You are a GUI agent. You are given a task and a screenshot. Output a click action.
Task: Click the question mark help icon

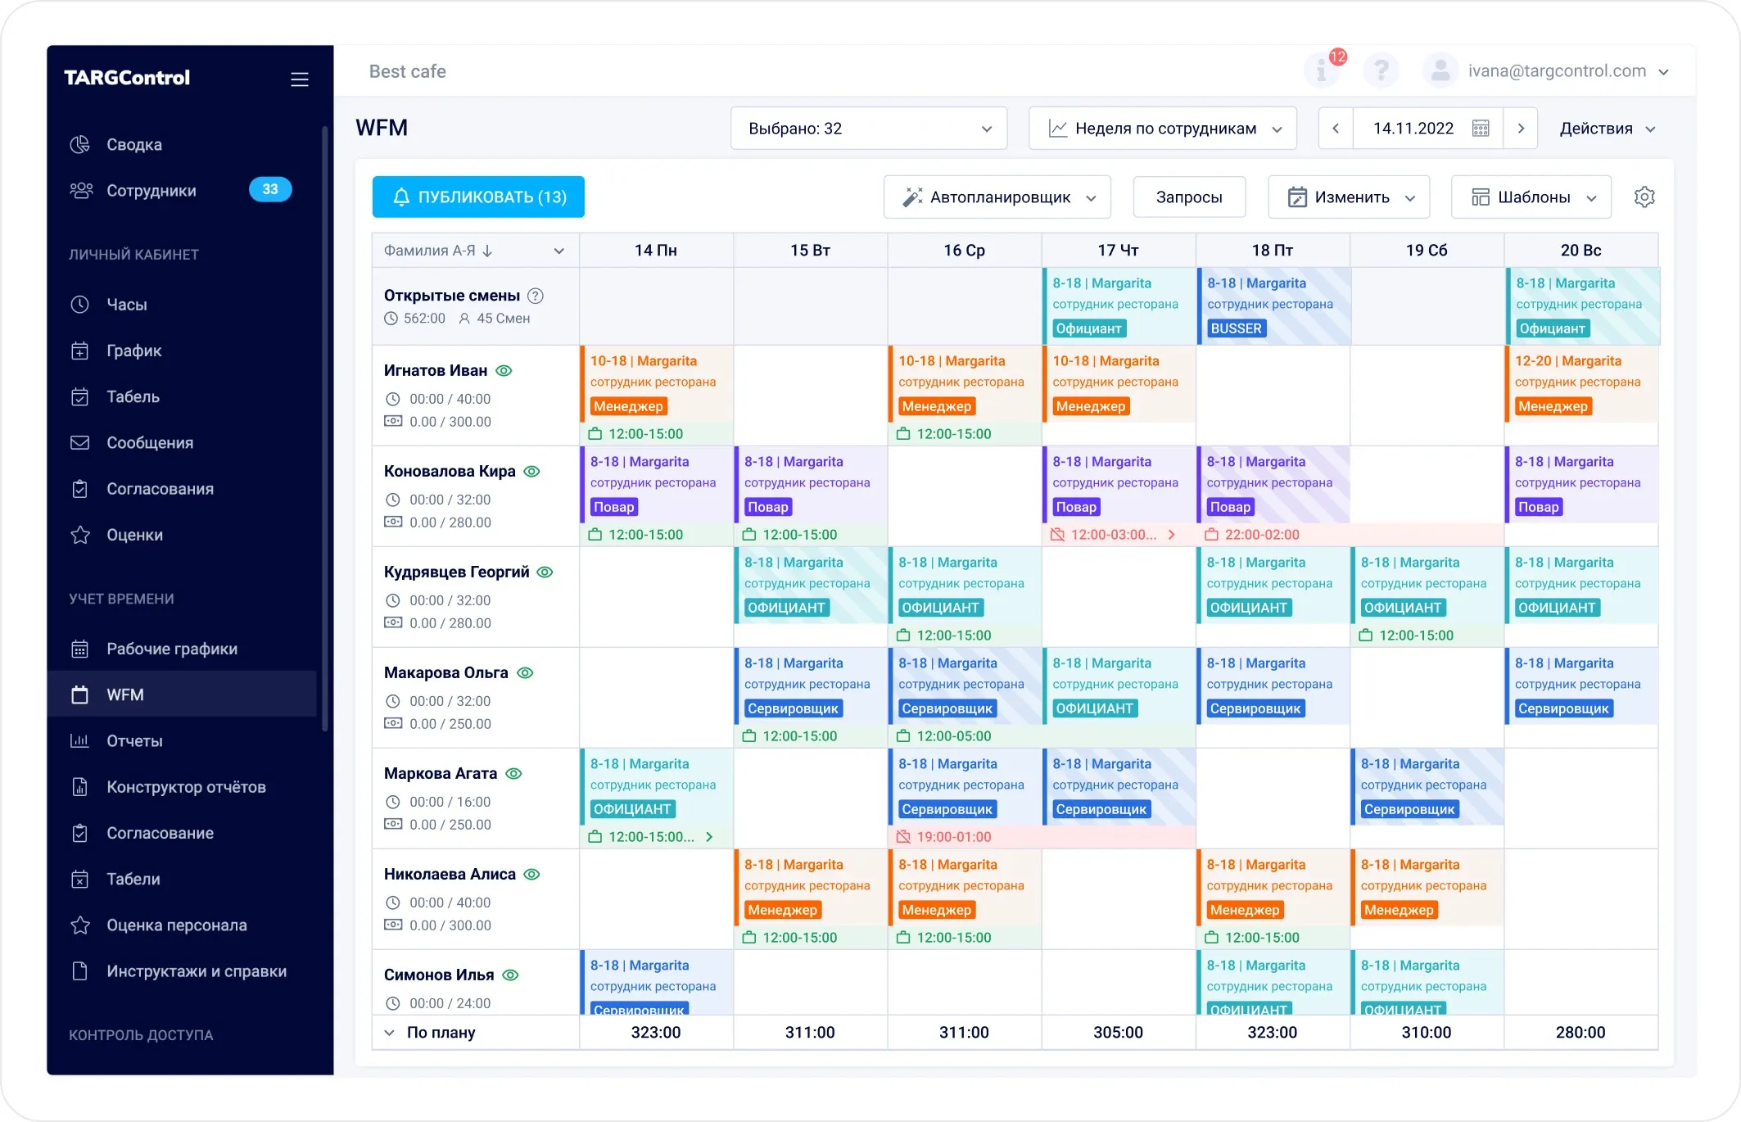coord(1381,71)
